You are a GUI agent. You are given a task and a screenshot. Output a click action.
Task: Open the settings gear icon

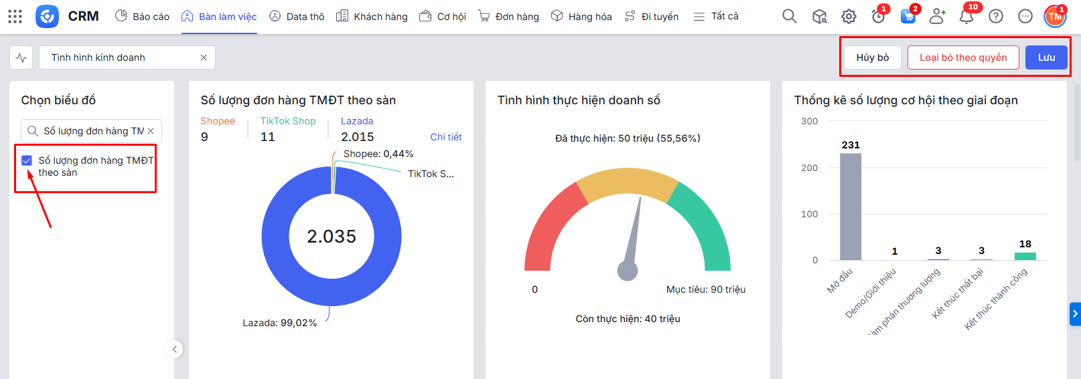pyautogui.click(x=849, y=17)
